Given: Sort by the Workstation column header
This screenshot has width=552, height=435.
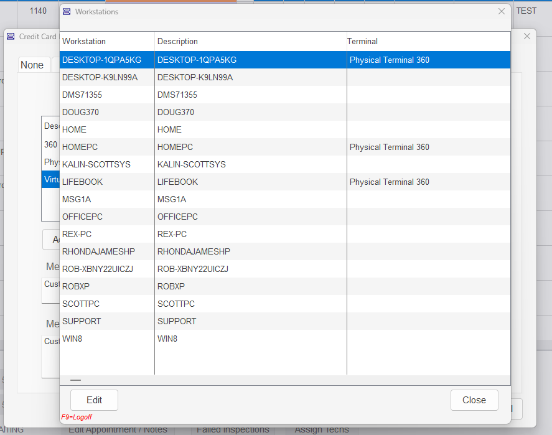Looking at the screenshot, I should 84,42.
